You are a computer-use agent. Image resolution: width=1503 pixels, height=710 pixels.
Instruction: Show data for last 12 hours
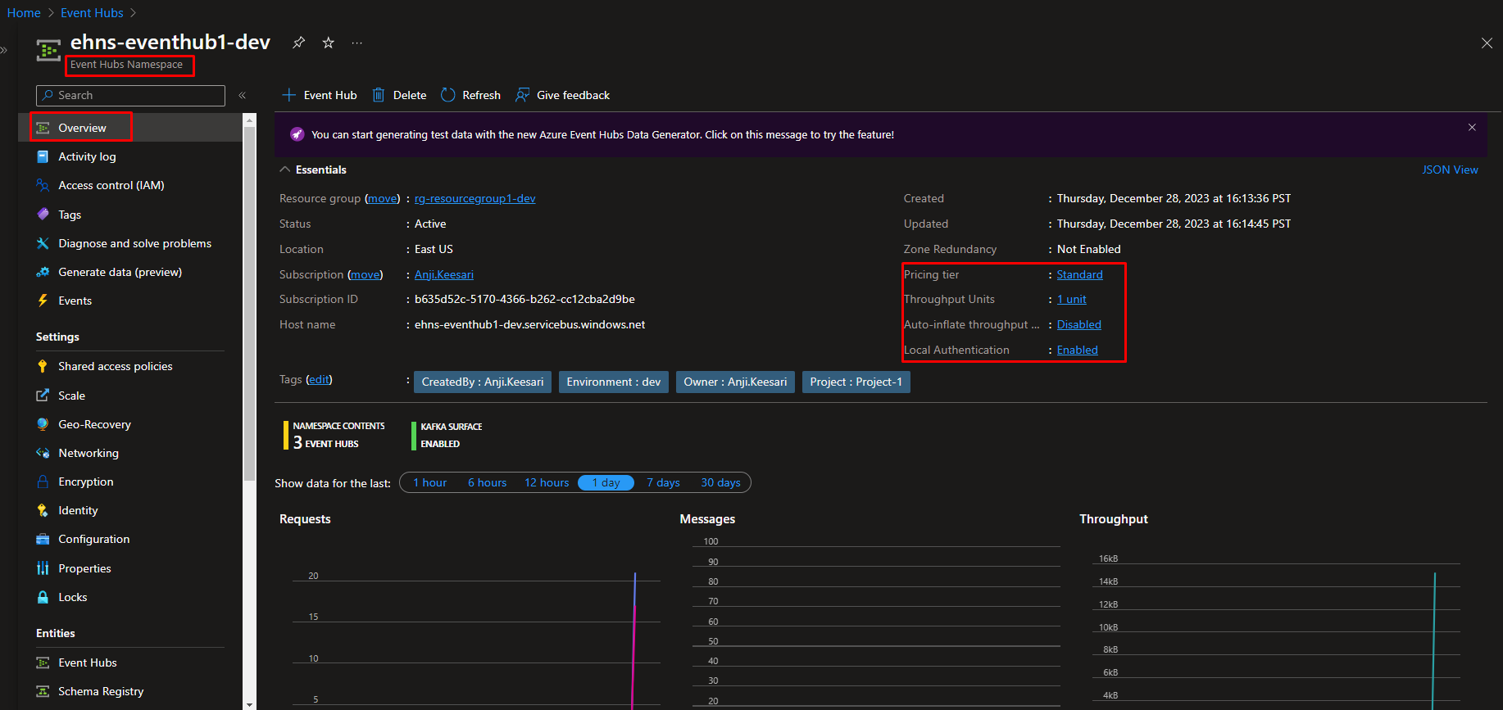(x=547, y=482)
